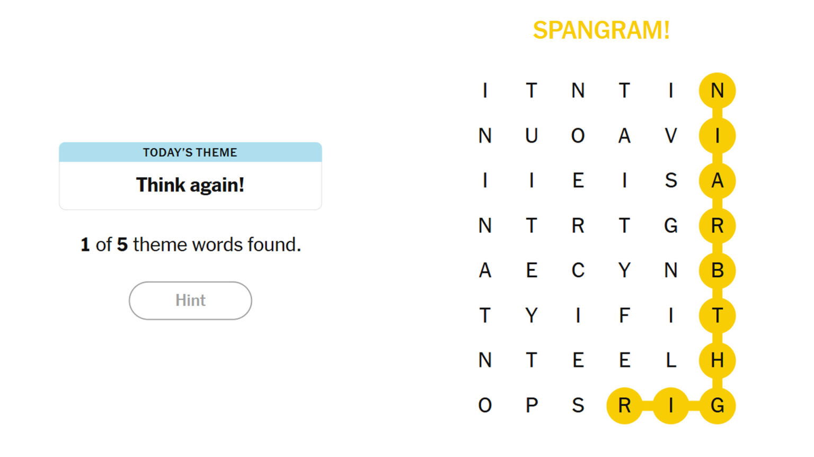
Task: Click the highlighted N at the top-right corner
Action: [717, 91]
